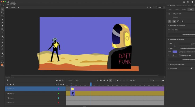Screen dimensions: 195x107
Task: Select the Paint Bucket tool
Action: [2, 43]
